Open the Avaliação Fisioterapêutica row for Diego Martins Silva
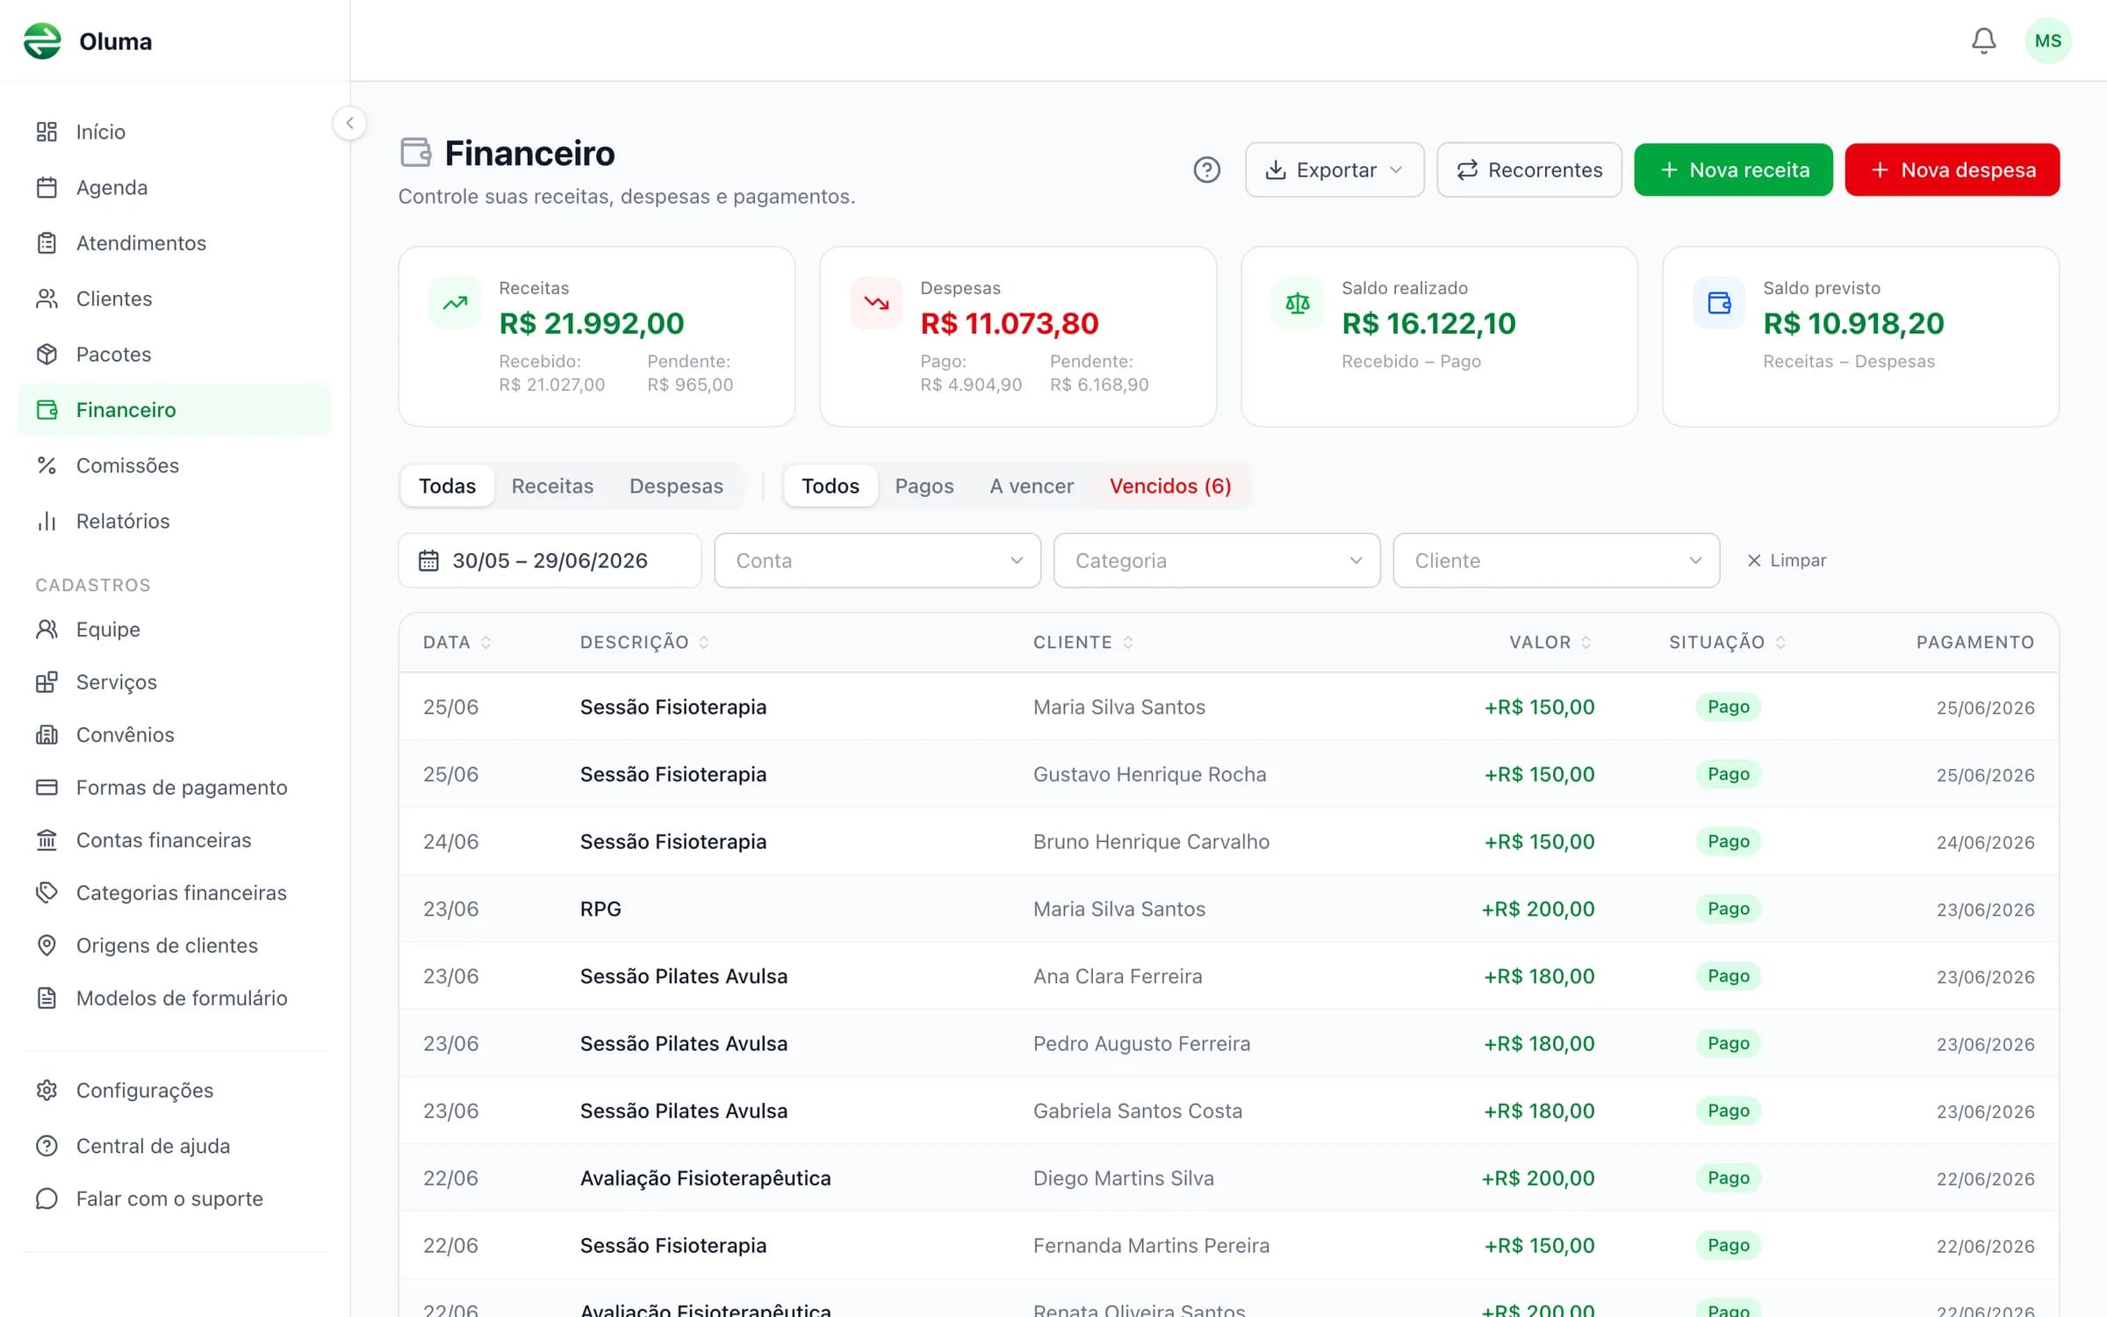Viewport: 2107px width, 1317px height. tap(1228, 1178)
